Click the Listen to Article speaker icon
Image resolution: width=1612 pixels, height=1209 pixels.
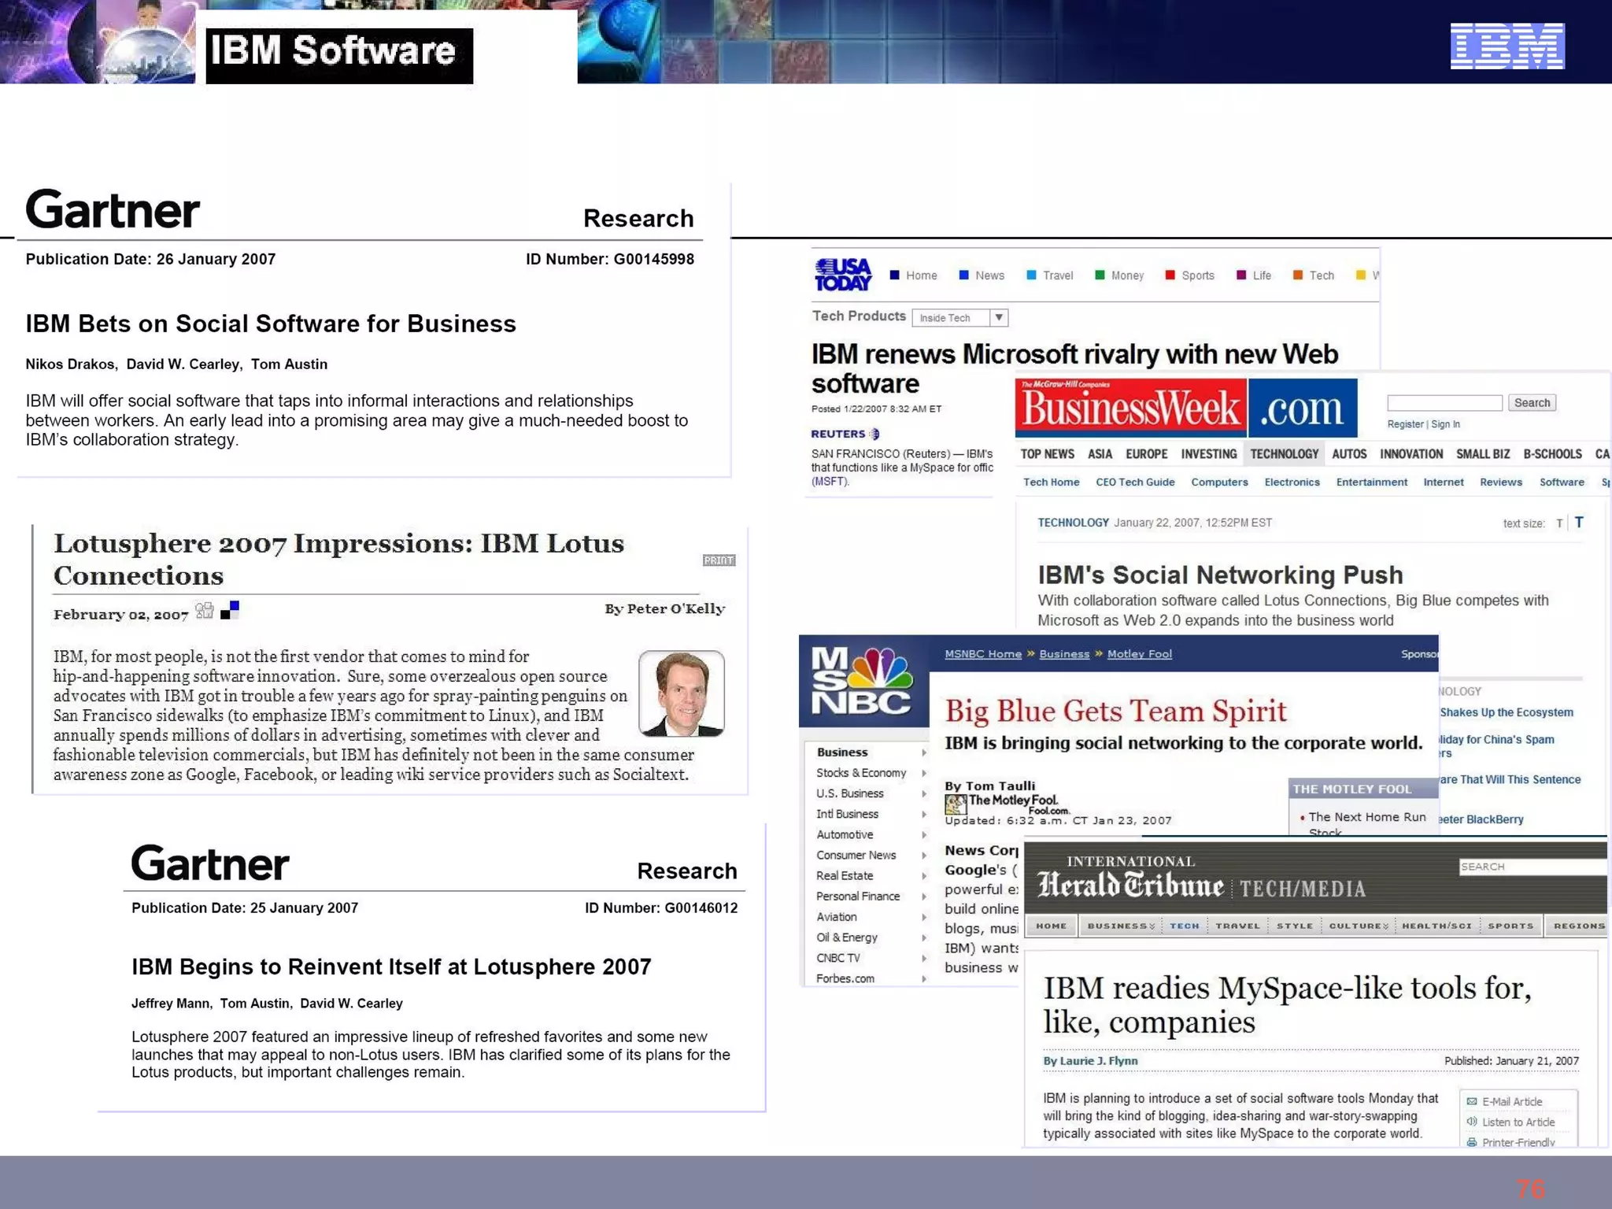click(1471, 1122)
